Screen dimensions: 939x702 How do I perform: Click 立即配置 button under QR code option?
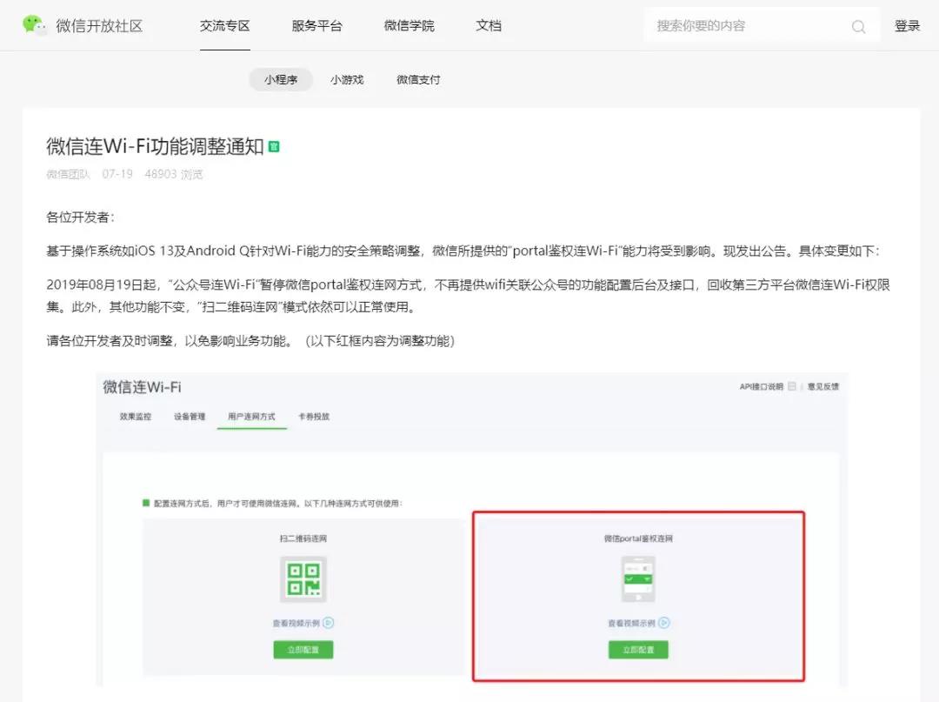303,650
